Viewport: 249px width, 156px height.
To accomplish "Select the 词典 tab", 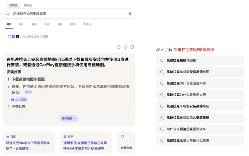I will pos(59,24).
